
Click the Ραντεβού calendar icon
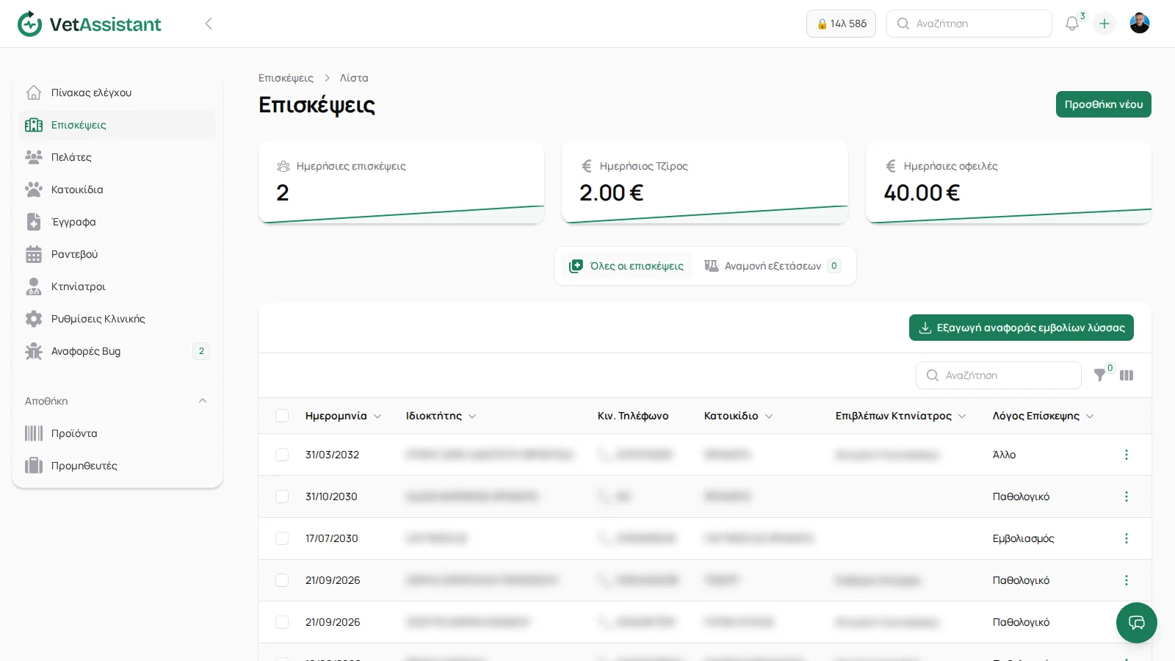[x=34, y=254]
